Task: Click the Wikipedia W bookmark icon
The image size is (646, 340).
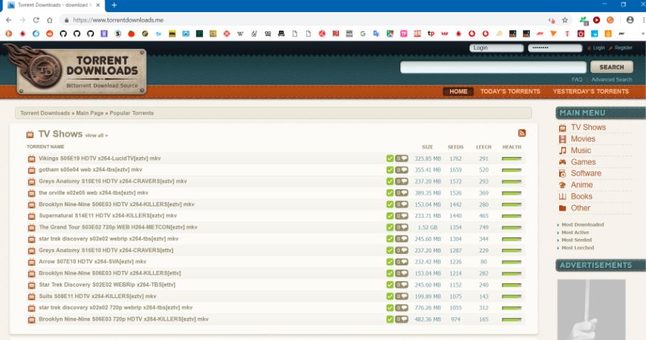Action: [x=240, y=33]
